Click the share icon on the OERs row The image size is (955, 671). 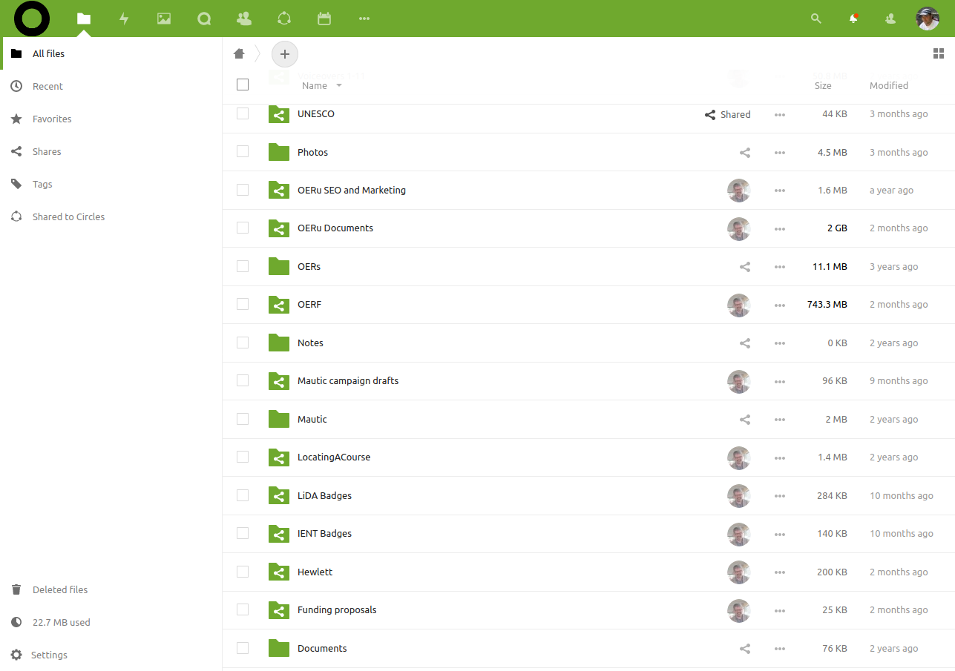point(745,267)
